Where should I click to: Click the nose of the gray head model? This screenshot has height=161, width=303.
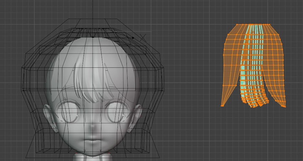click(x=93, y=126)
